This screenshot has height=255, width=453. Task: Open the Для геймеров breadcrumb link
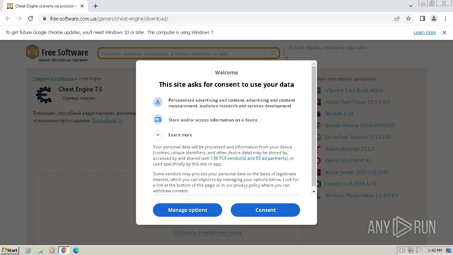coord(62,79)
